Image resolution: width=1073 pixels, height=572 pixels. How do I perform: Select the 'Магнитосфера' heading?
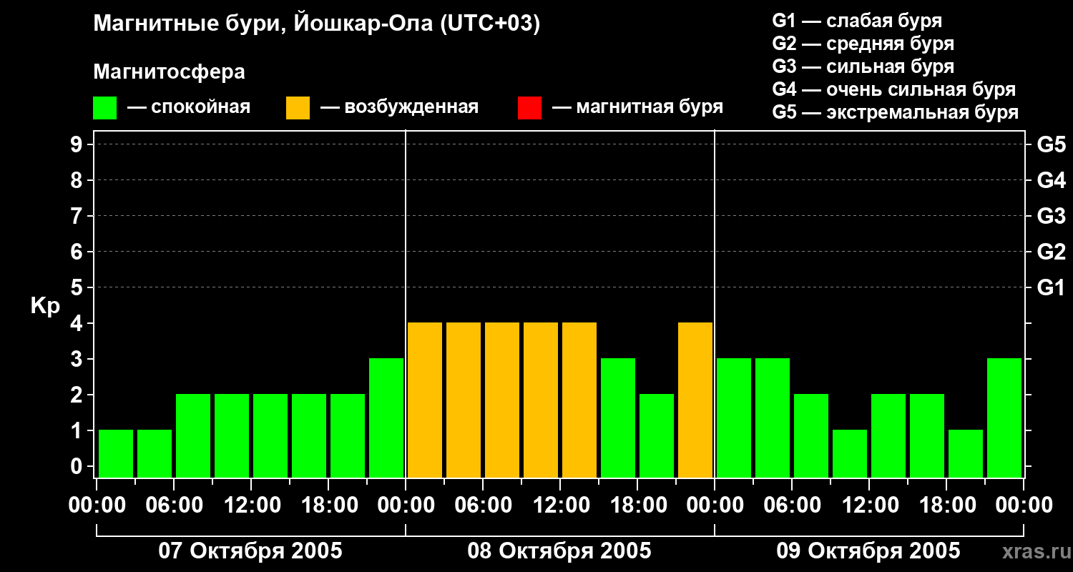click(169, 72)
